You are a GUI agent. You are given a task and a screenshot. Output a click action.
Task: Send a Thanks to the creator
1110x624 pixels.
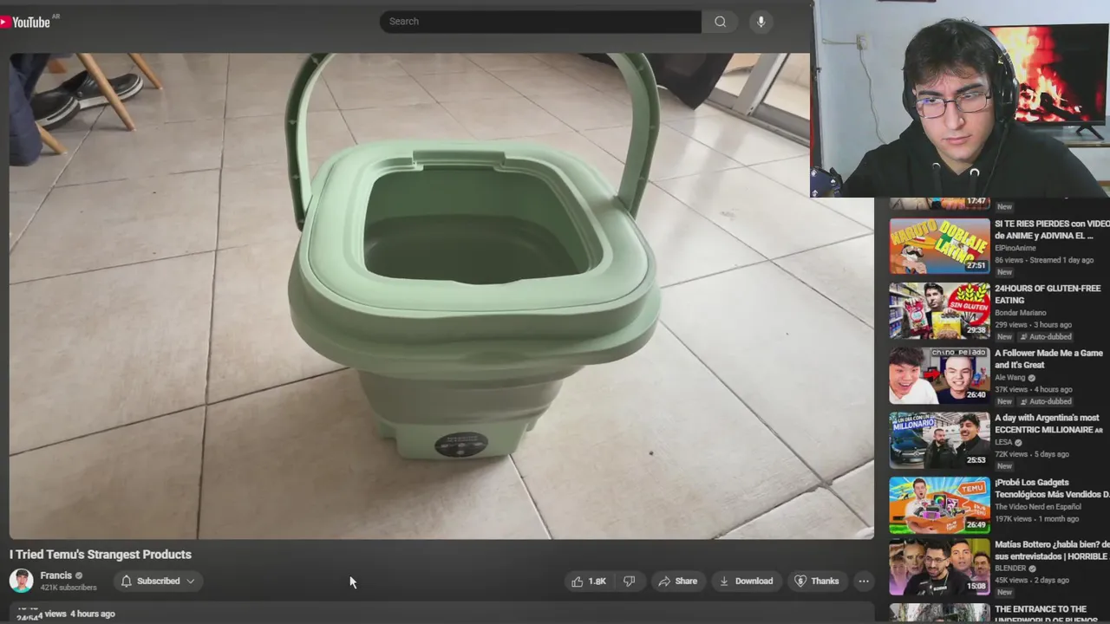[x=816, y=582]
